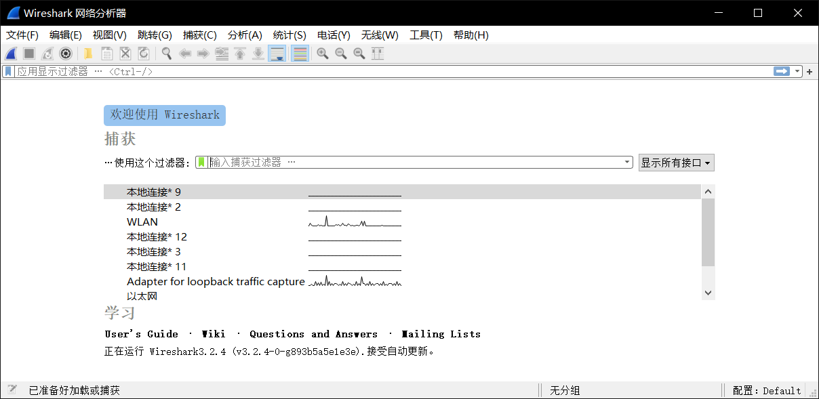Click the zoom out icon

(341, 54)
